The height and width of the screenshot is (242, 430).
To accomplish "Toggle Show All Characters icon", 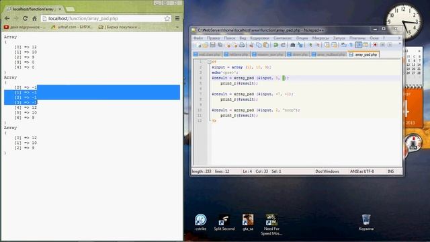I will pyautogui.click(x=351, y=45).
